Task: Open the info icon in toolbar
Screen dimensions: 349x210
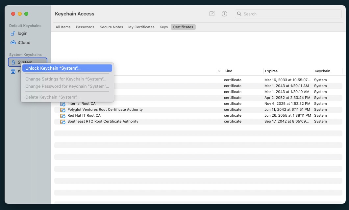Action: (224, 14)
